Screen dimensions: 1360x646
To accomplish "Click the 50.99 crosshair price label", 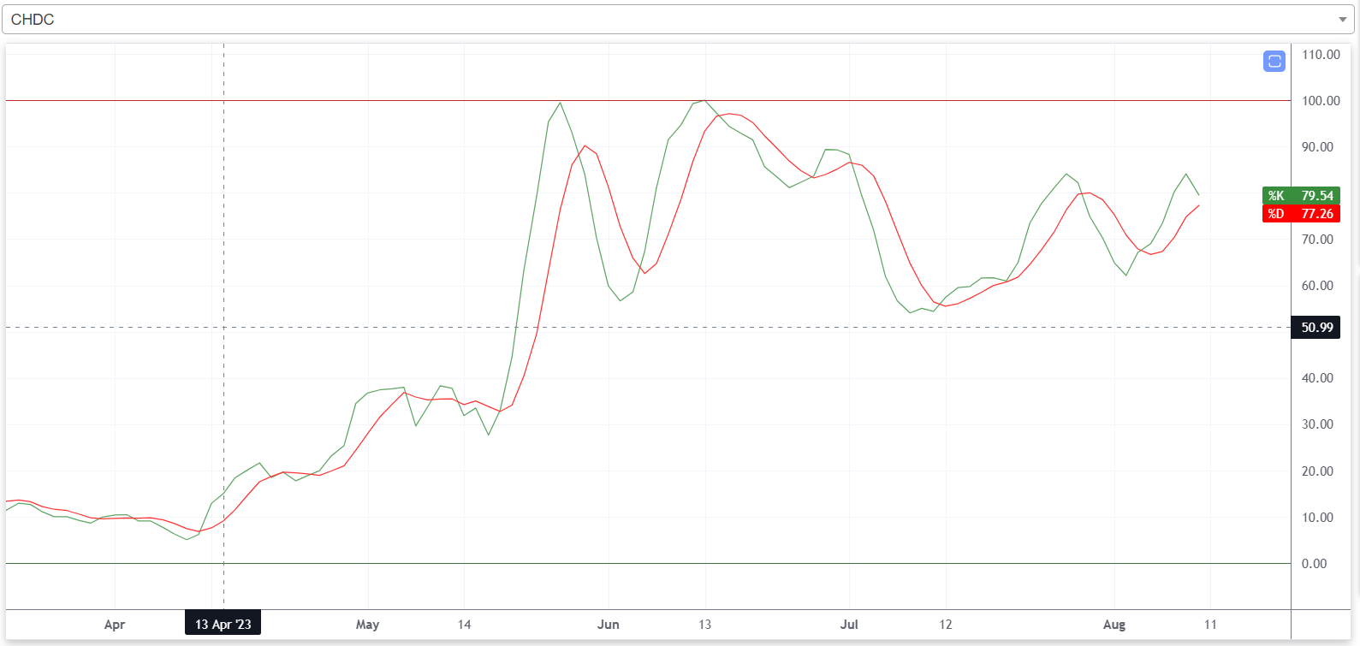I will point(1316,328).
